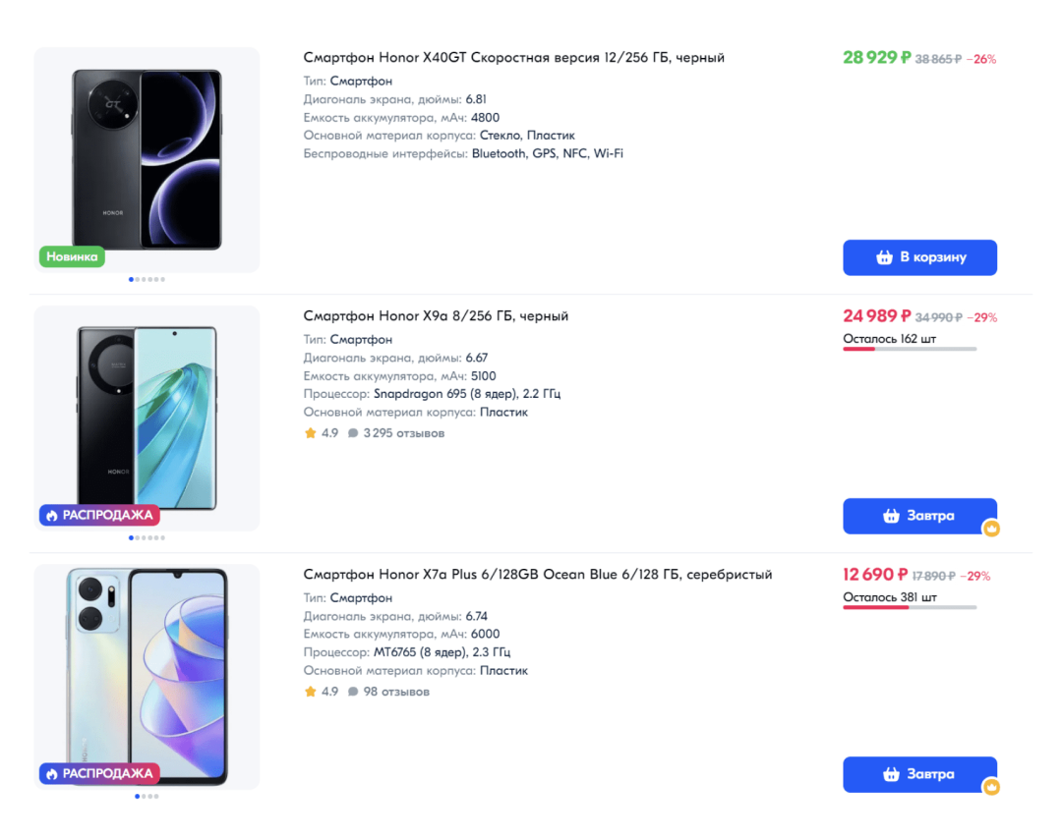The height and width of the screenshot is (839, 1062).
Task: Click the flame РАСПРОДАЖА badge on Honor X9a
Action: (99, 515)
